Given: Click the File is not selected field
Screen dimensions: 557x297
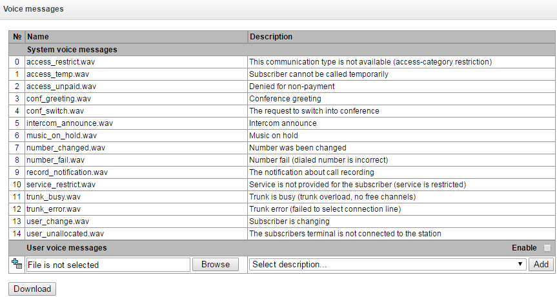Looking at the screenshot, I should pyautogui.click(x=108, y=265).
